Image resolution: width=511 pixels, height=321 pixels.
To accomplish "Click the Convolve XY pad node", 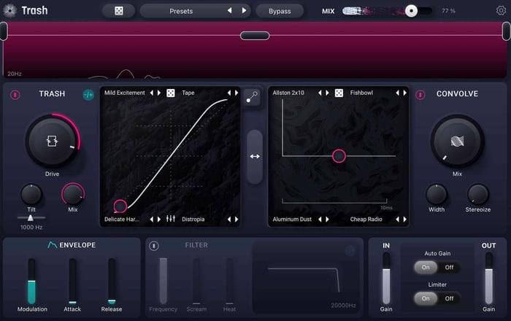I will (339, 156).
